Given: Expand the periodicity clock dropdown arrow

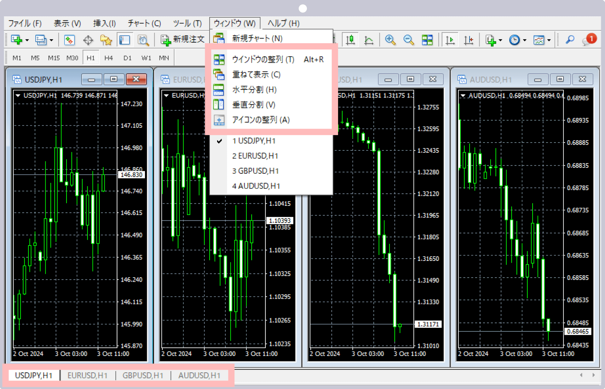Looking at the screenshot, I should tap(525, 40).
